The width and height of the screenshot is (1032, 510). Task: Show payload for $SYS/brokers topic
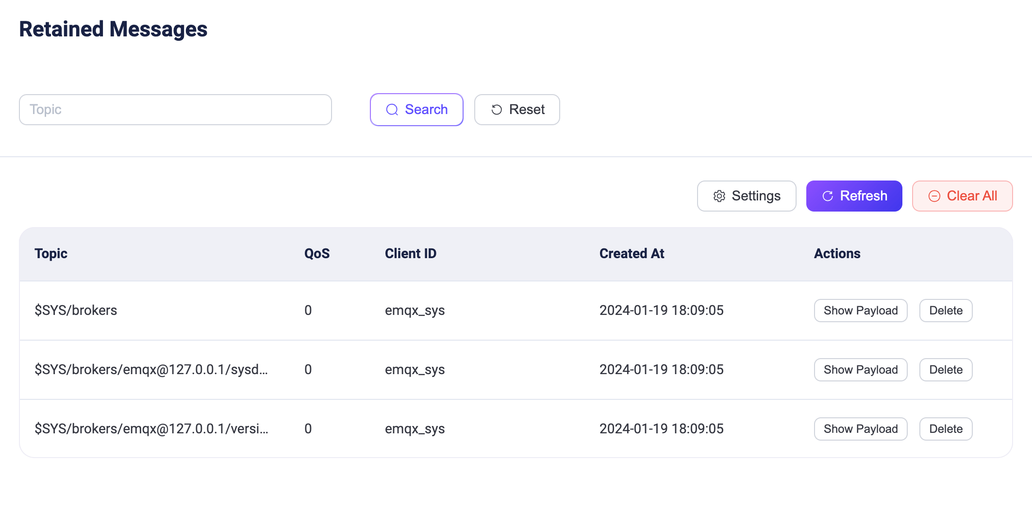point(860,311)
